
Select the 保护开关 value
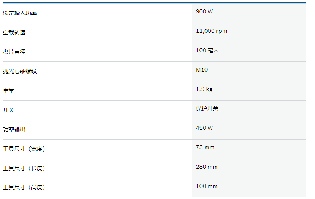coord(207,108)
